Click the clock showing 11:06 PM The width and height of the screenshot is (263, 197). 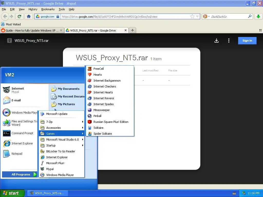point(253,193)
